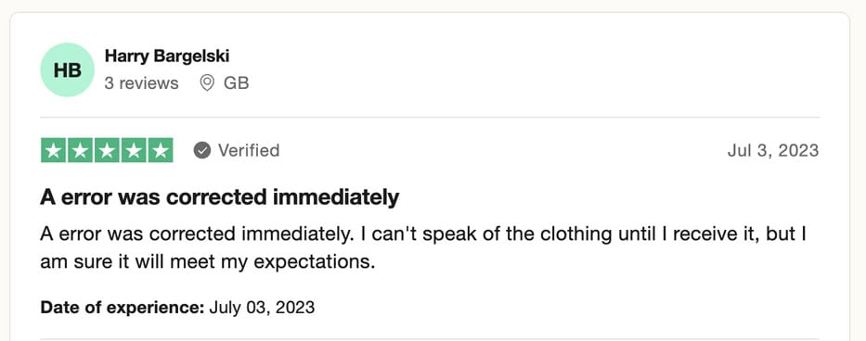Click the fifth green star

click(161, 150)
